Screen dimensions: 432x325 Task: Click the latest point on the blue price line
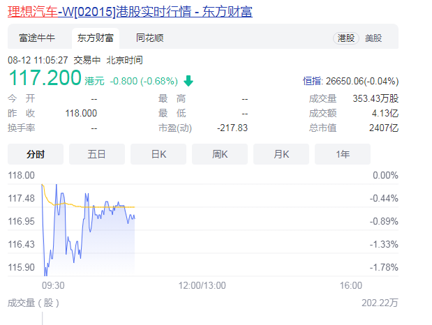pyautogui.click(x=135, y=218)
